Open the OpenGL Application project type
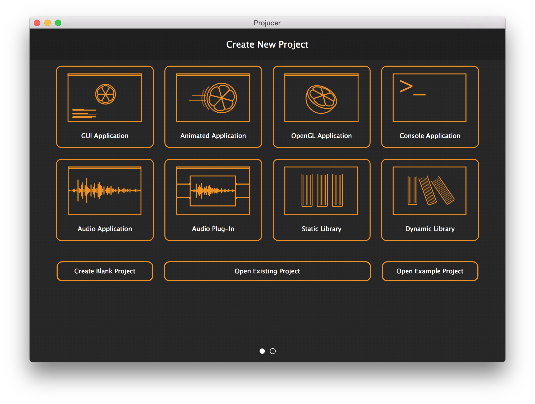Screen dimensions: 535x404 tap(321, 98)
